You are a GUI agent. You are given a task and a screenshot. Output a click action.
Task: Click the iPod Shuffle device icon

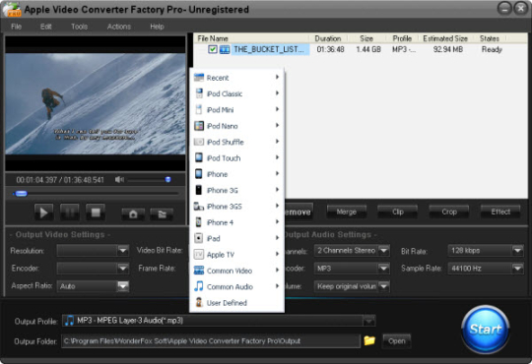[x=199, y=142]
